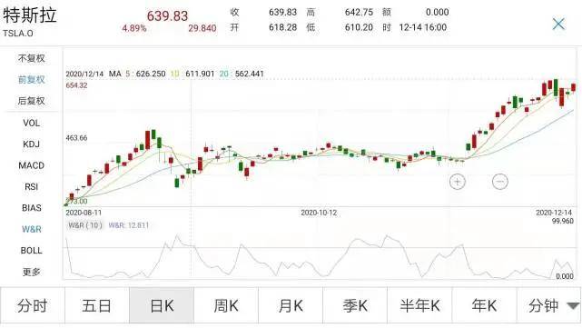Click the current price 639.83 in red
Viewport: 582px width, 328px height.
[167, 16]
